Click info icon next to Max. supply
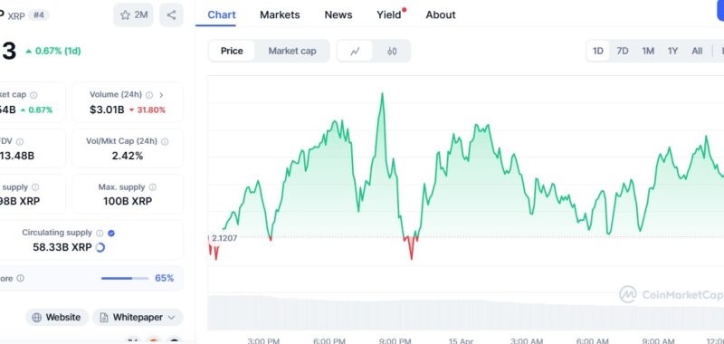This screenshot has width=724, height=344. [152, 187]
